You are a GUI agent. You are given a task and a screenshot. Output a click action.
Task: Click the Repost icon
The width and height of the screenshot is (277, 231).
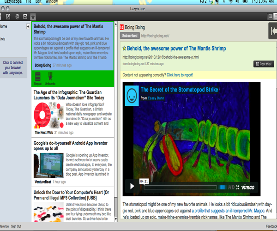point(38,79)
